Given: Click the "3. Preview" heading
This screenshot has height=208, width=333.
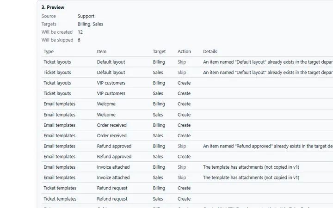Looking at the screenshot, I should (x=53, y=7).
